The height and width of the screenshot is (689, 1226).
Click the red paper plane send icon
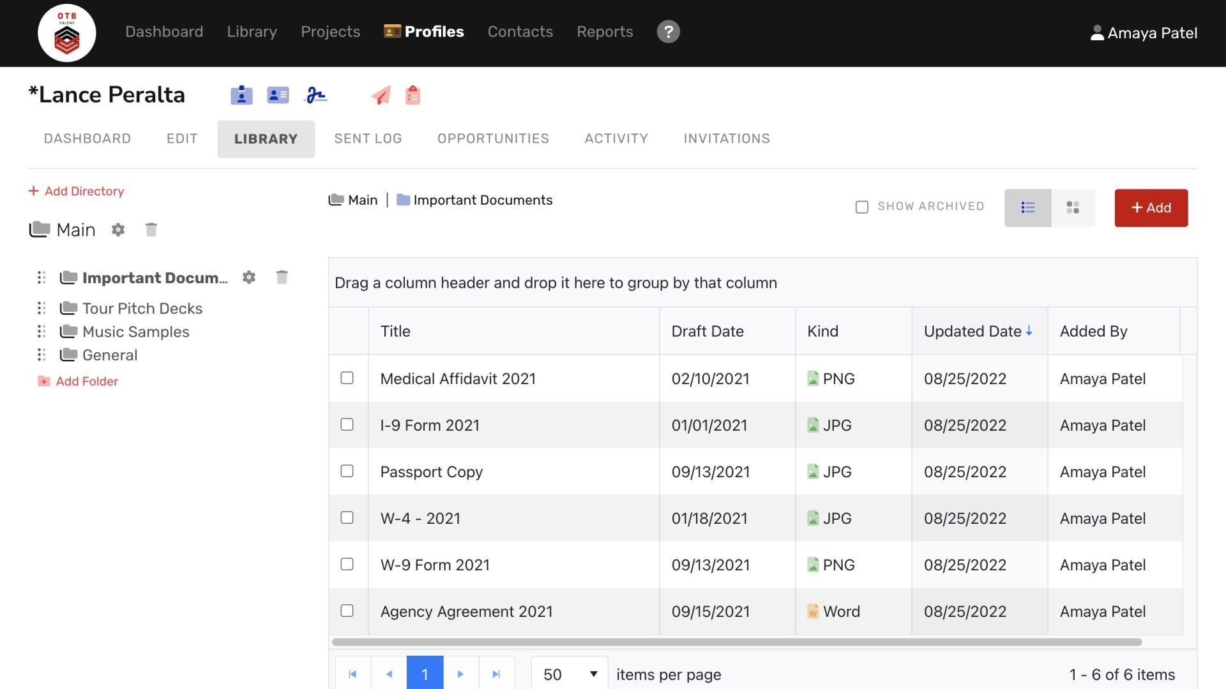pyautogui.click(x=381, y=95)
